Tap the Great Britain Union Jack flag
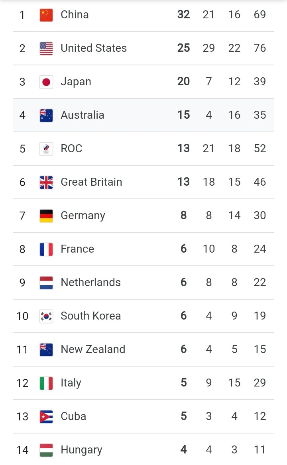The height and width of the screenshot is (465, 287). (x=46, y=182)
